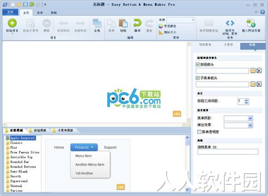This screenshot has height=196, width=268.
Task: Collapse the ribbon with the up-chevron button
Action: [256, 12]
